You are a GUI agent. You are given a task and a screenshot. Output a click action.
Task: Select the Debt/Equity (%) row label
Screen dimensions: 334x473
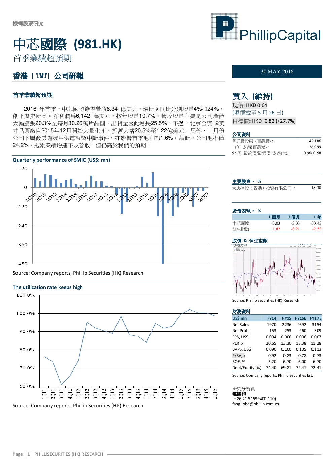(247, 368)
